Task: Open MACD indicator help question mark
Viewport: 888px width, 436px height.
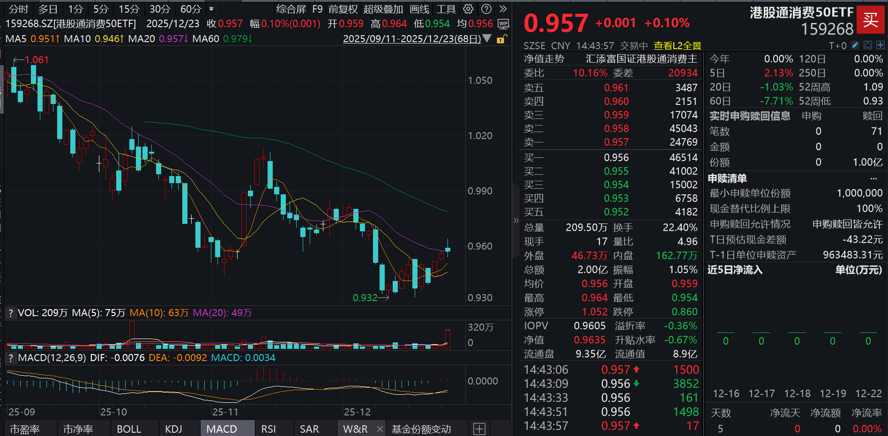Action: coord(10,358)
